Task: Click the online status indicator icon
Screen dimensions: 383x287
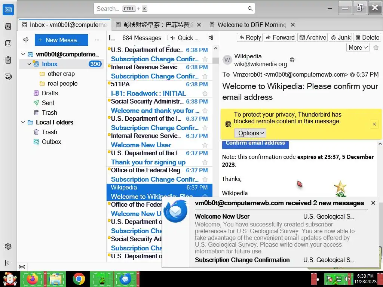Action: (x=22, y=267)
